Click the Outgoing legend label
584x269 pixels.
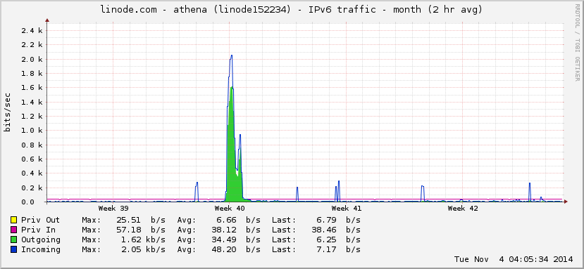(40, 240)
